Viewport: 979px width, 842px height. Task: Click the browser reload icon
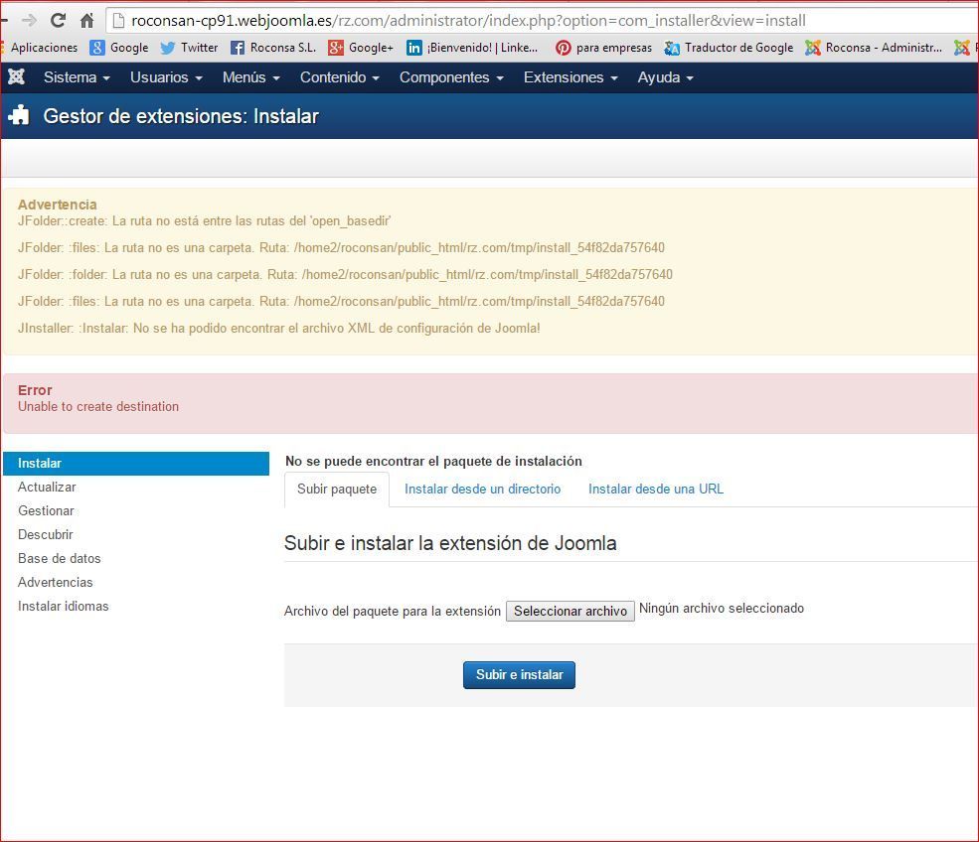coord(58,21)
